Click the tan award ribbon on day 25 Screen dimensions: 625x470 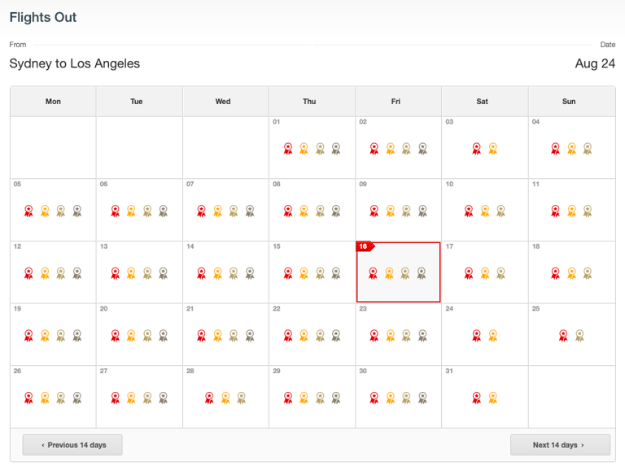579,335
